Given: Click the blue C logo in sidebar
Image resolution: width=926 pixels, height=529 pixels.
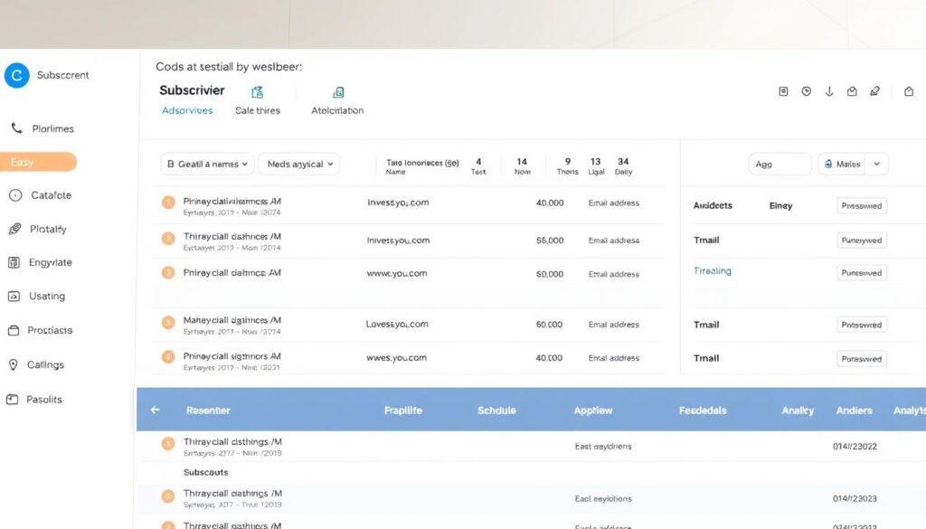Looking at the screenshot, I should click(16, 76).
